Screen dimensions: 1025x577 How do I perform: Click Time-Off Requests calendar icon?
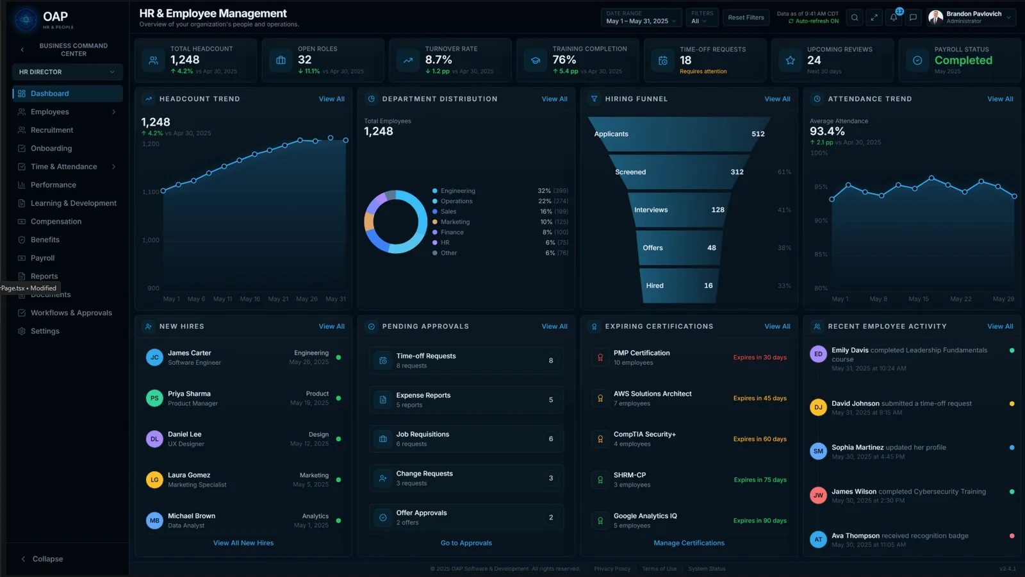click(663, 60)
